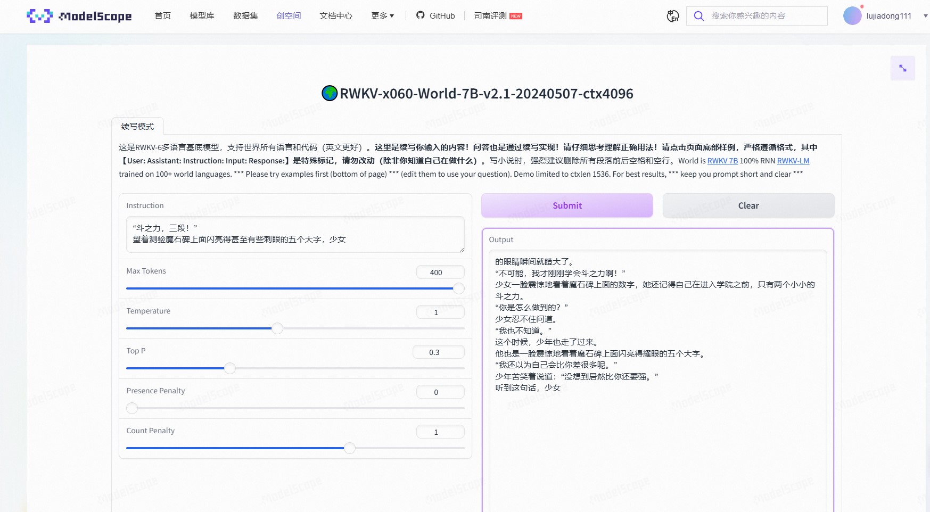930x512 pixels.
Task: Open 司南评测 evaluation page
Action: point(490,16)
